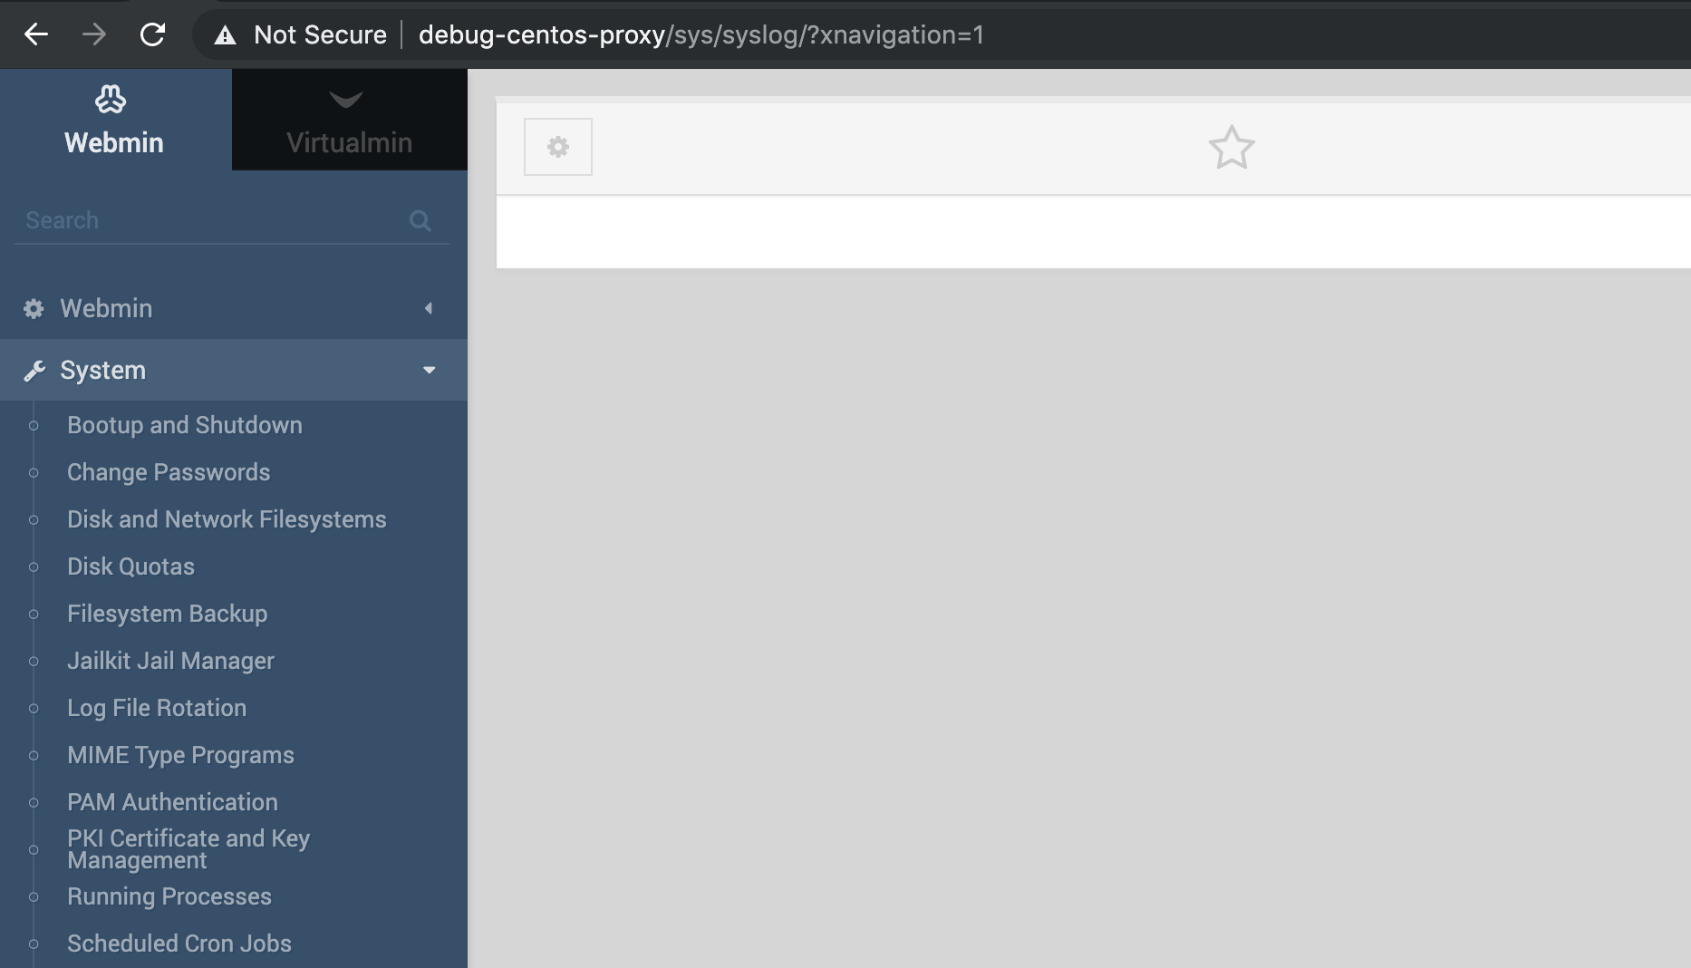Image resolution: width=1691 pixels, height=968 pixels.
Task: Click the System wrench icon
Action: tap(34, 371)
